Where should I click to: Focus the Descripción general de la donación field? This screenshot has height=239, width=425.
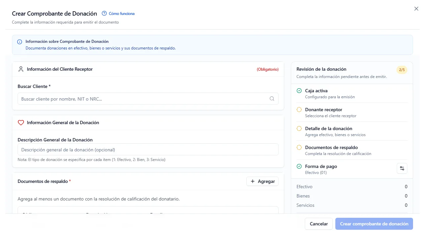click(x=148, y=149)
